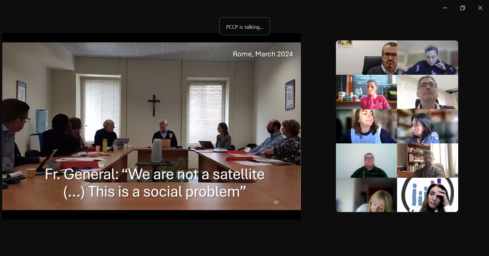Click the crucifix on the wall in slide

[154, 105]
